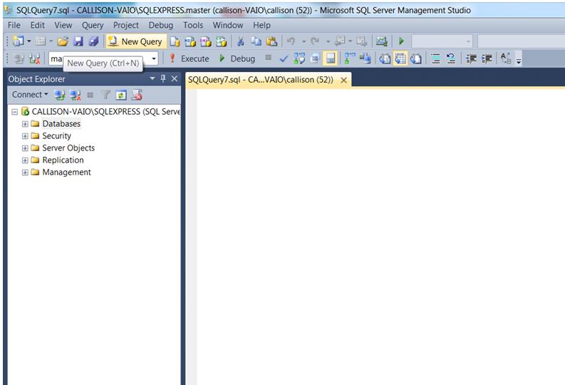Image resolution: width=565 pixels, height=385 pixels.
Task: Save the query using the floppy disk icon
Action: (x=78, y=41)
